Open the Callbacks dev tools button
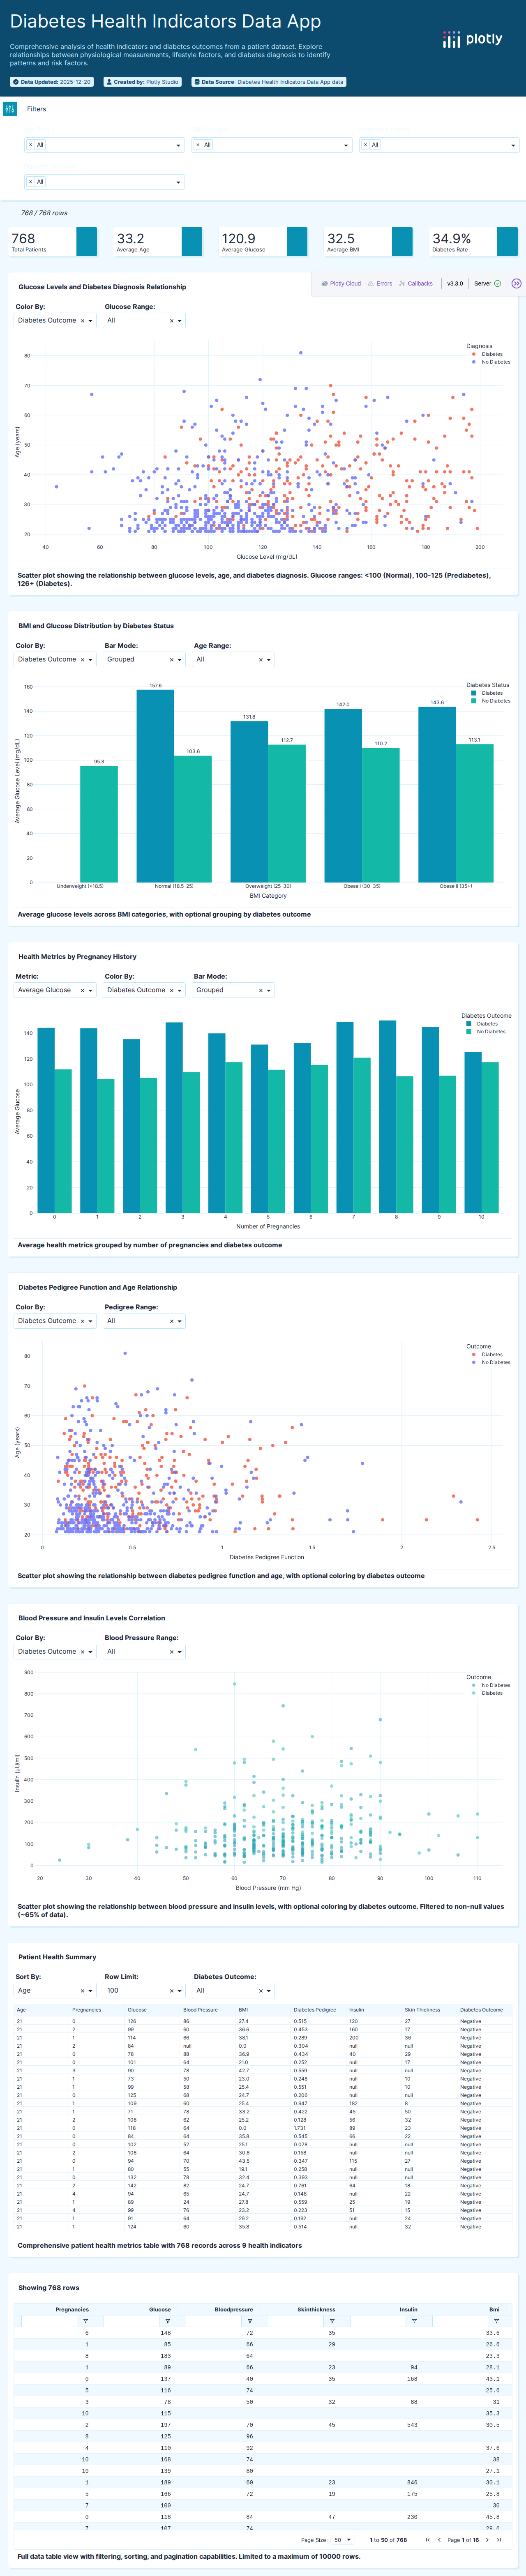526x2576 pixels. point(416,283)
